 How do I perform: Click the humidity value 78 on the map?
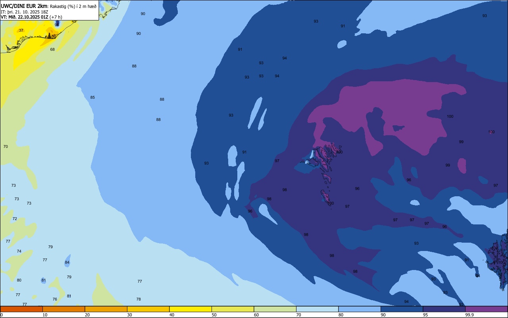[x=139, y=299]
